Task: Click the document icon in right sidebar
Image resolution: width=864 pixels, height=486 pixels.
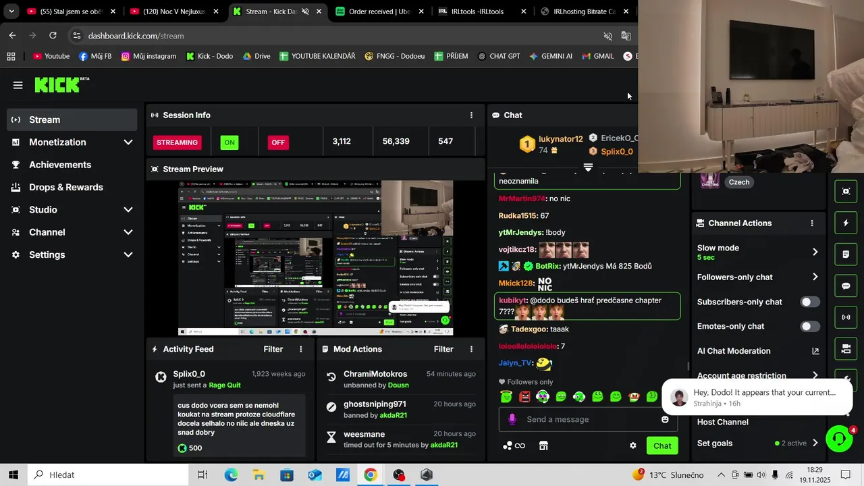Action: pyautogui.click(x=846, y=254)
